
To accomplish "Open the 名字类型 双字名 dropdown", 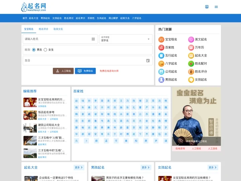I will [x=126, y=39].
